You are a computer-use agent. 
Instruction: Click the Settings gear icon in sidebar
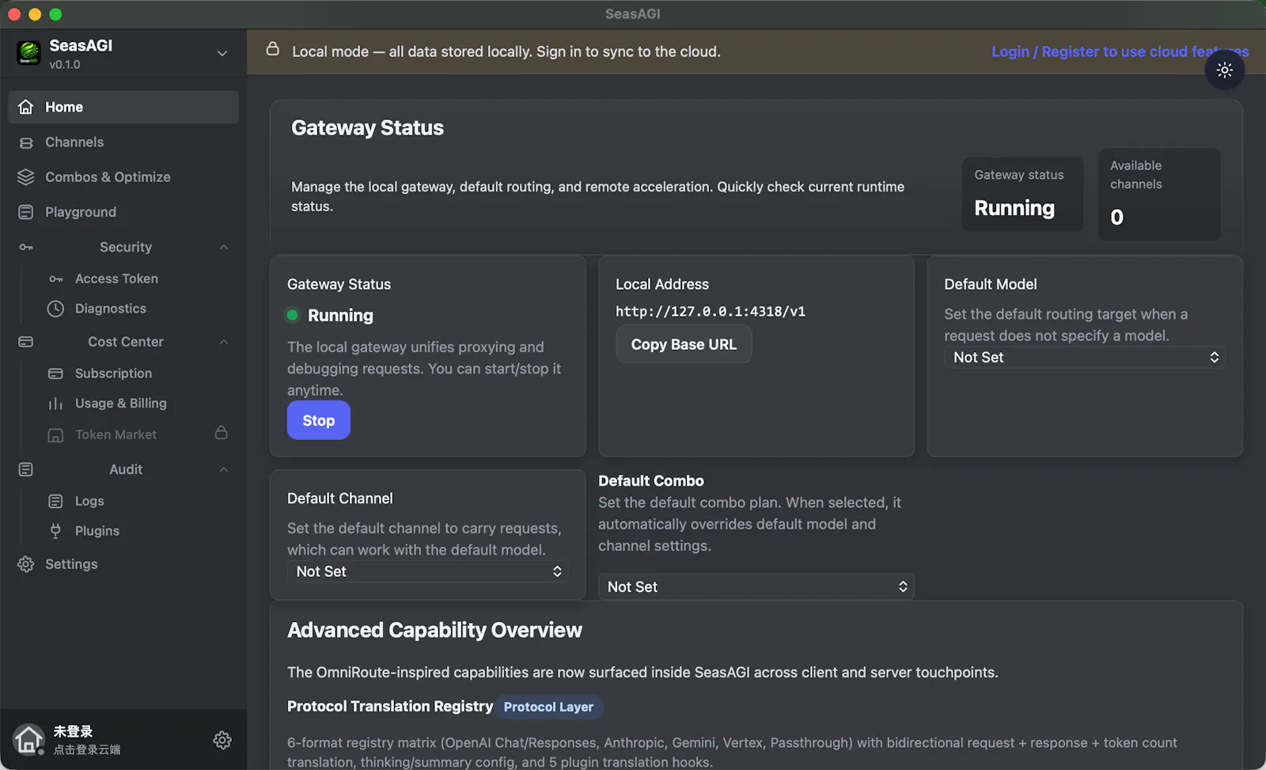26,564
